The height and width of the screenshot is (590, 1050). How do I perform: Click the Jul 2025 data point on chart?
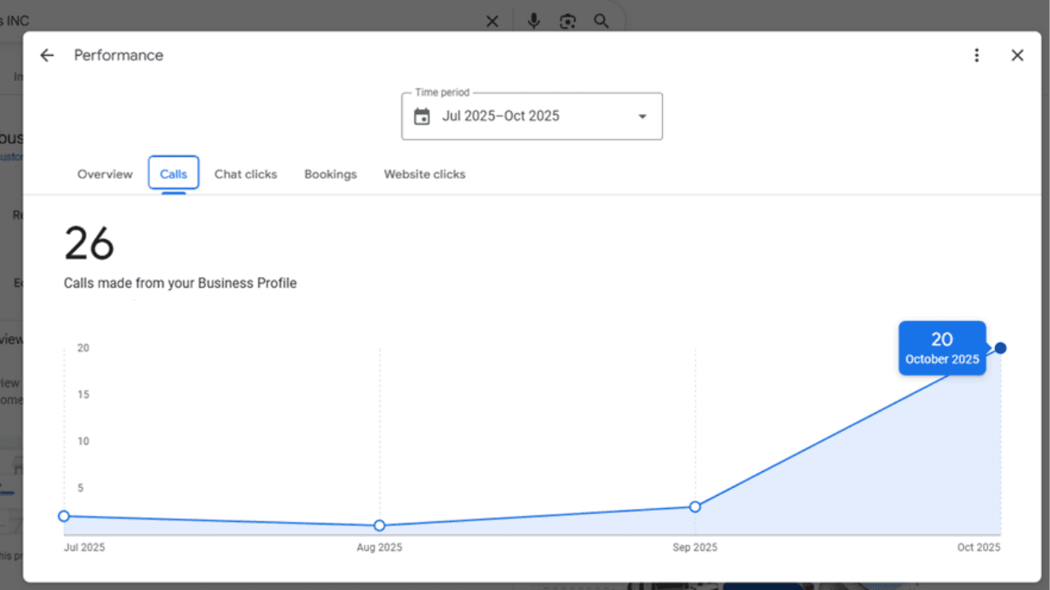pos(64,516)
